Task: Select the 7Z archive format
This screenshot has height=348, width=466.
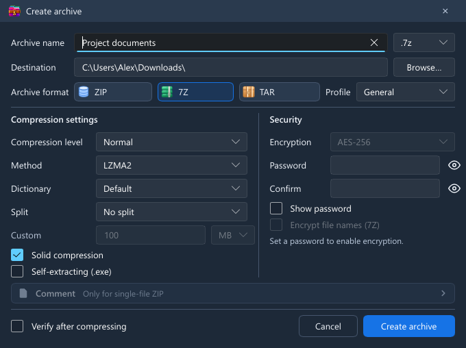Action: click(x=195, y=92)
